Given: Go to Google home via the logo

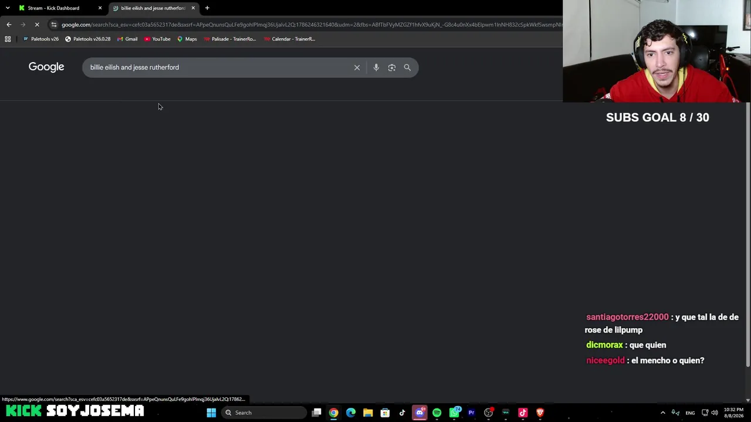Looking at the screenshot, I should pyautogui.click(x=46, y=67).
